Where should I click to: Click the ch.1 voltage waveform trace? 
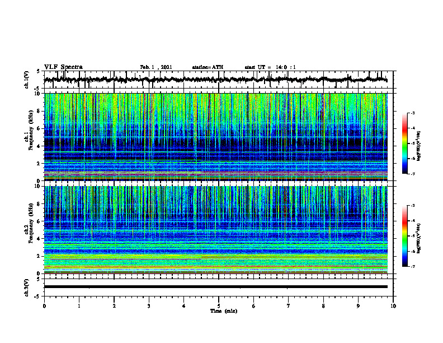pyautogui.click(x=215, y=80)
